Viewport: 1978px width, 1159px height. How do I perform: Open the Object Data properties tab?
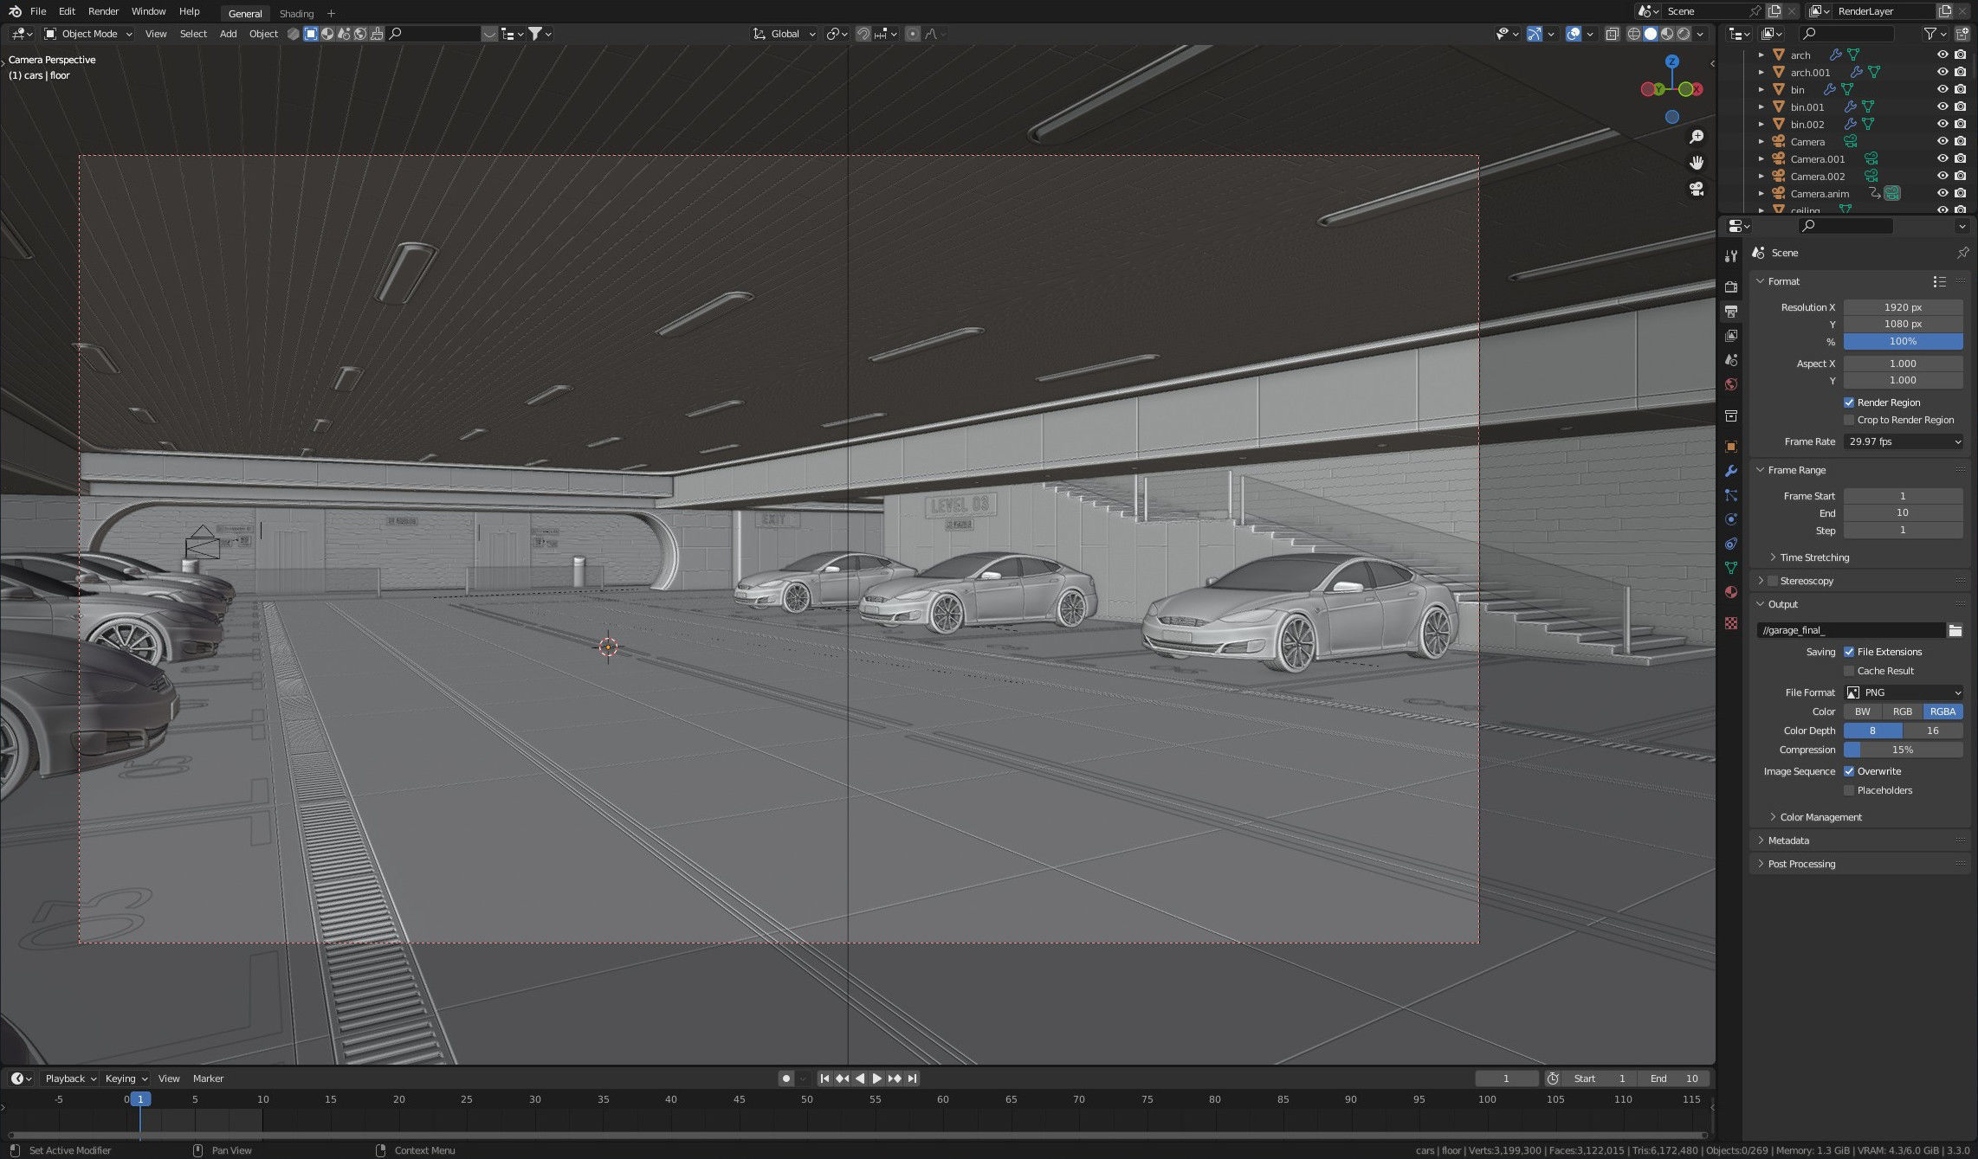point(1731,568)
